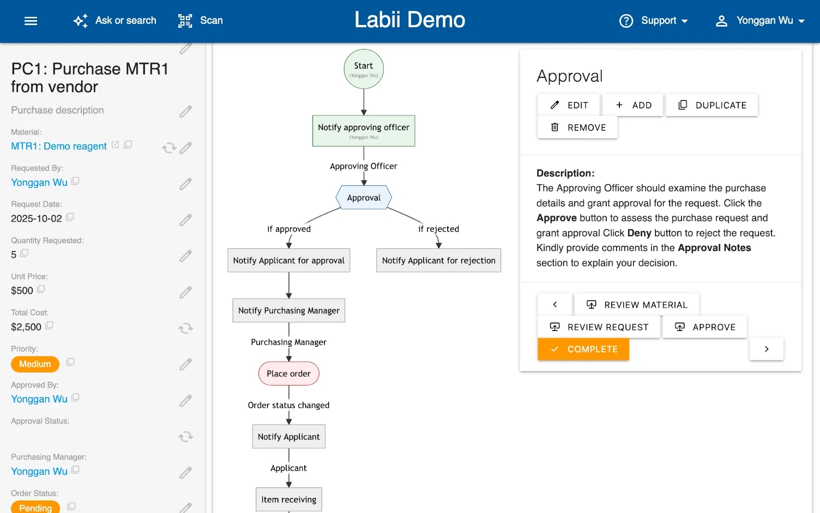Click the COMPLETE button
Image resolution: width=820 pixels, height=513 pixels.
click(583, 349)
